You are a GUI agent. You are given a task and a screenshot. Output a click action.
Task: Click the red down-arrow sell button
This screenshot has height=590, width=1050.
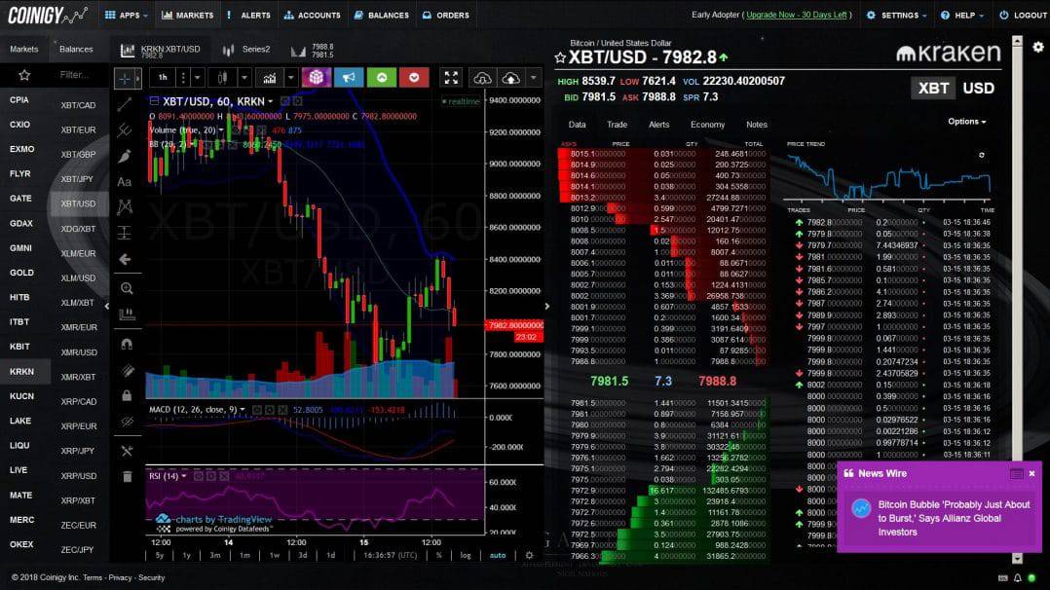click(414, 78)
